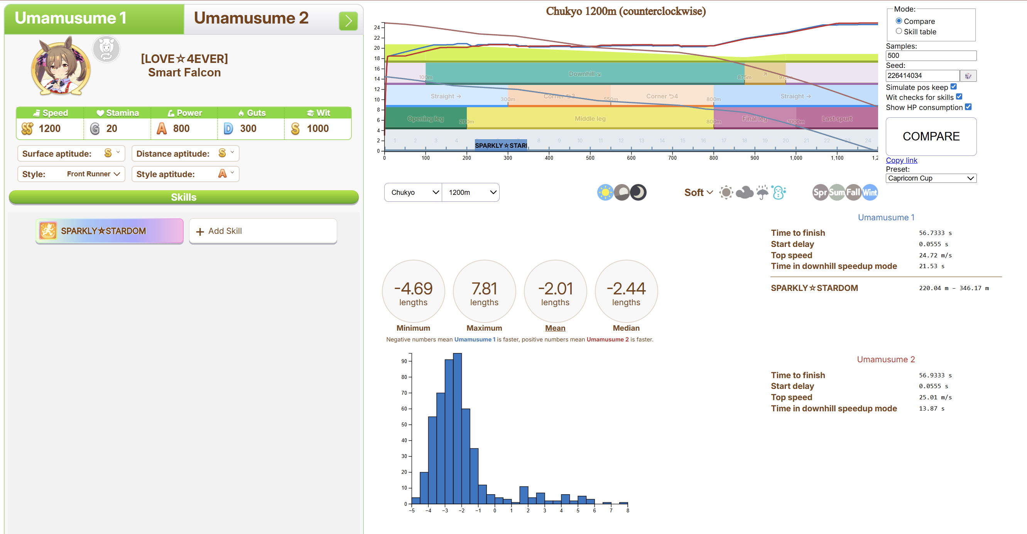Screen dimensions: 1027x534
Task: Expand the Chukyo racetrack dropdown
Action: coord(414,192)
